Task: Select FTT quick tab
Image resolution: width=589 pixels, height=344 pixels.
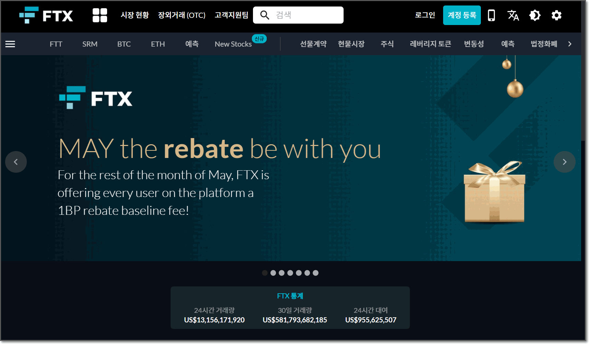Action: [56, 44]
